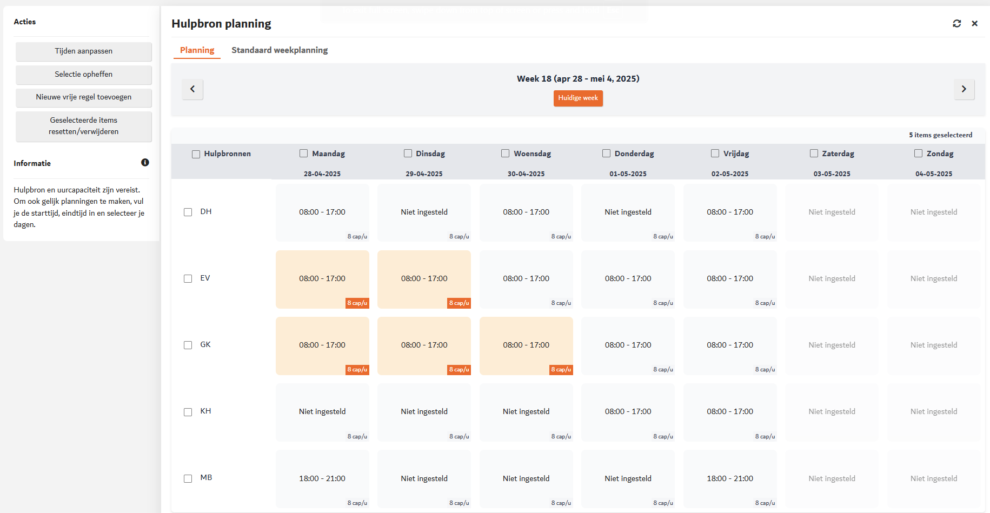Select the EV resource row checkbox
The height and width of the screenshot is (513, 990).
tap(188, 279)
